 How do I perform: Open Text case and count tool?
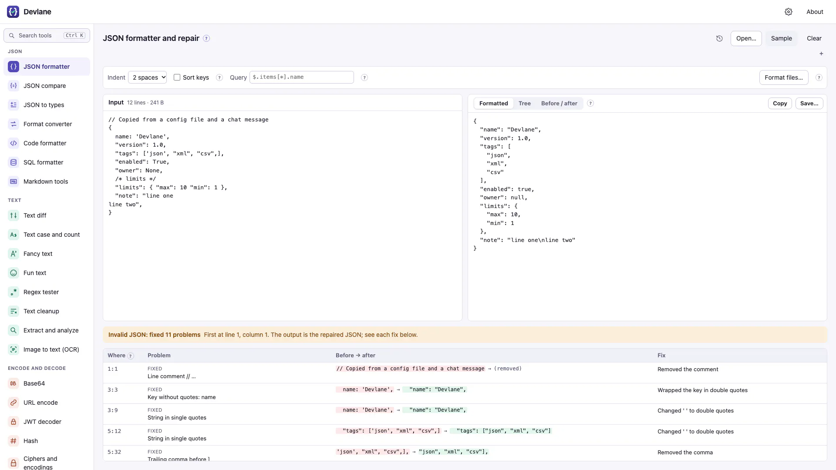(x=47, y=235)
